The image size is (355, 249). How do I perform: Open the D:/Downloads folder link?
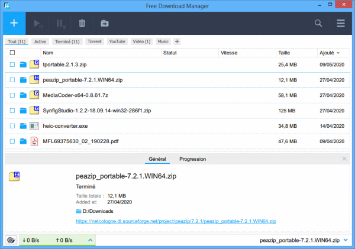click(98, 211)
